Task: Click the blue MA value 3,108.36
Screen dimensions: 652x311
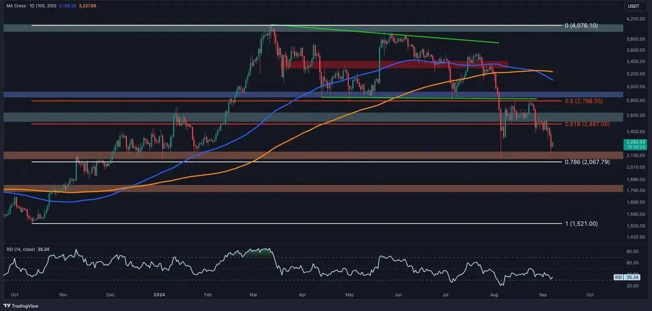Action: pyautogui.click(x=68, y=6)
